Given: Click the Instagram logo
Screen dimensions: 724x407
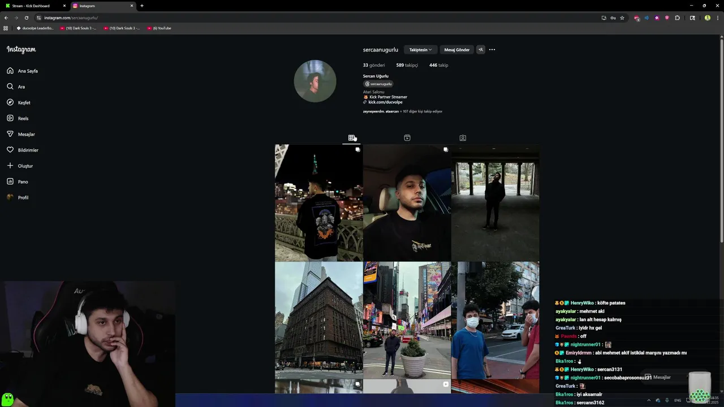Looking at the screenshot, I should [x=21, y=50].
